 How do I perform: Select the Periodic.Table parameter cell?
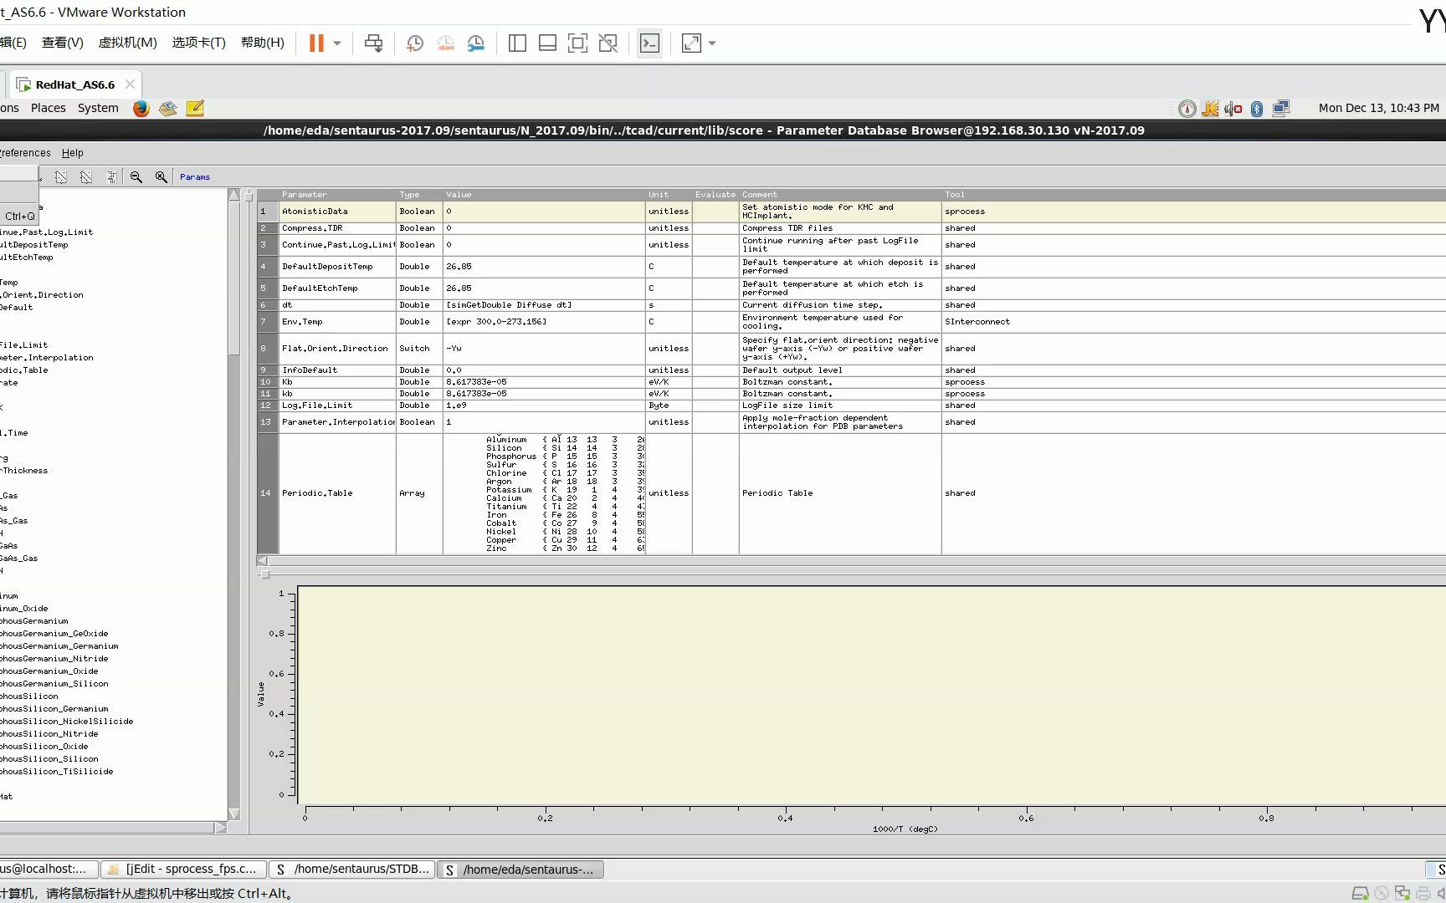click(337, 493)
